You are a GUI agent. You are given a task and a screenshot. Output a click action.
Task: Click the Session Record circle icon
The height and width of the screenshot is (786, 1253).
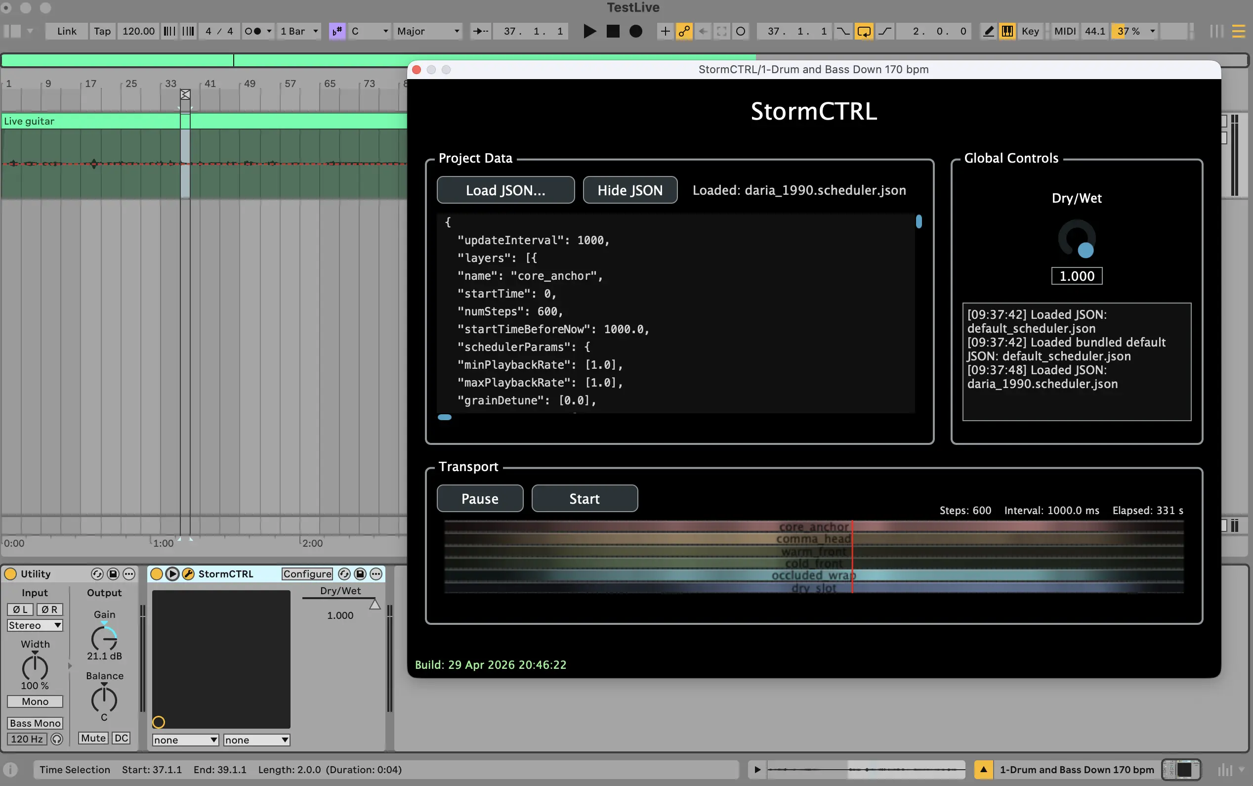(x=741, y=31)
